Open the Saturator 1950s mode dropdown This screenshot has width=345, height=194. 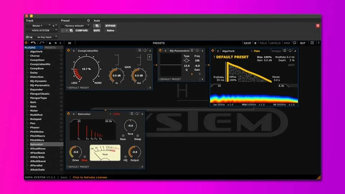(x=115, y=114)
